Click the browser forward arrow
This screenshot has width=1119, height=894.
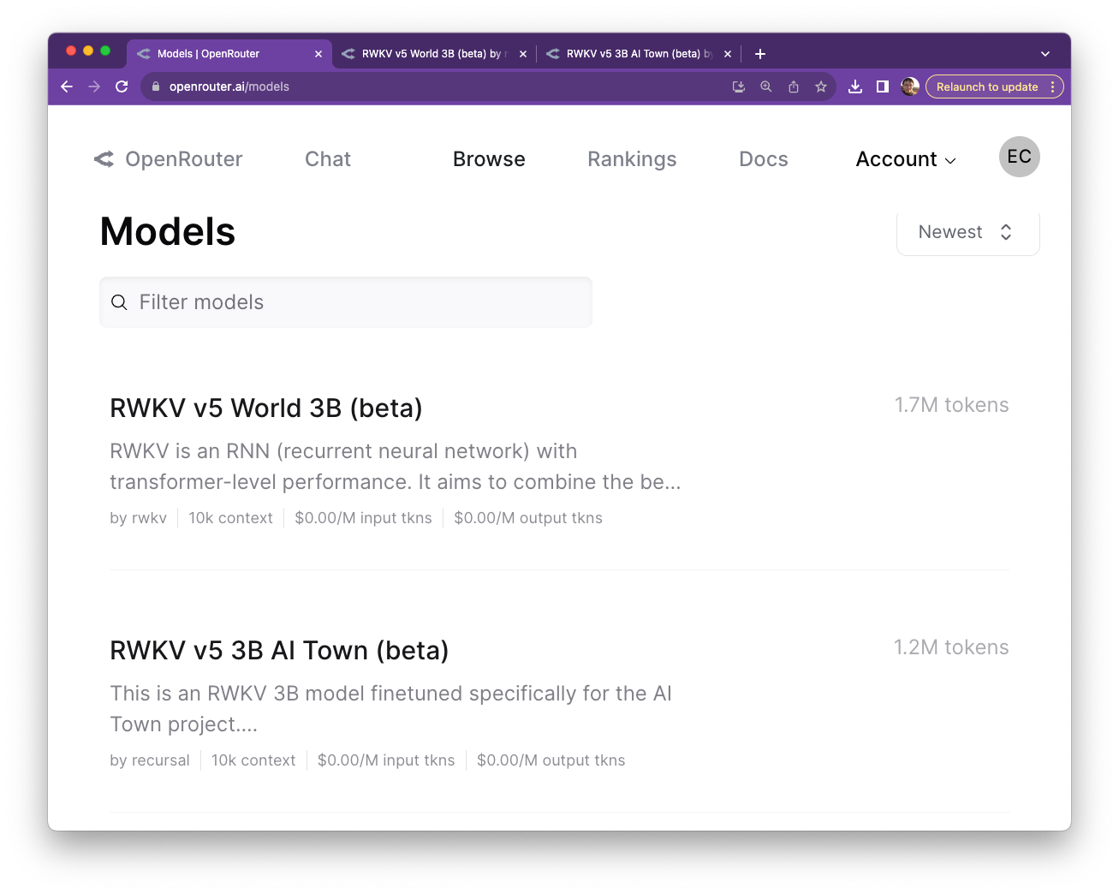pyautogui.click(x=94, y=86)
